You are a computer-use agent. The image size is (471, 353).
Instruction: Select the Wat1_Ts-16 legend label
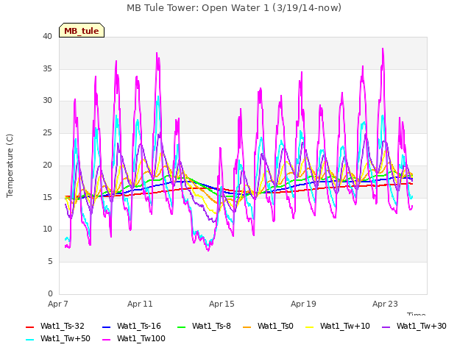click(139, 327)
